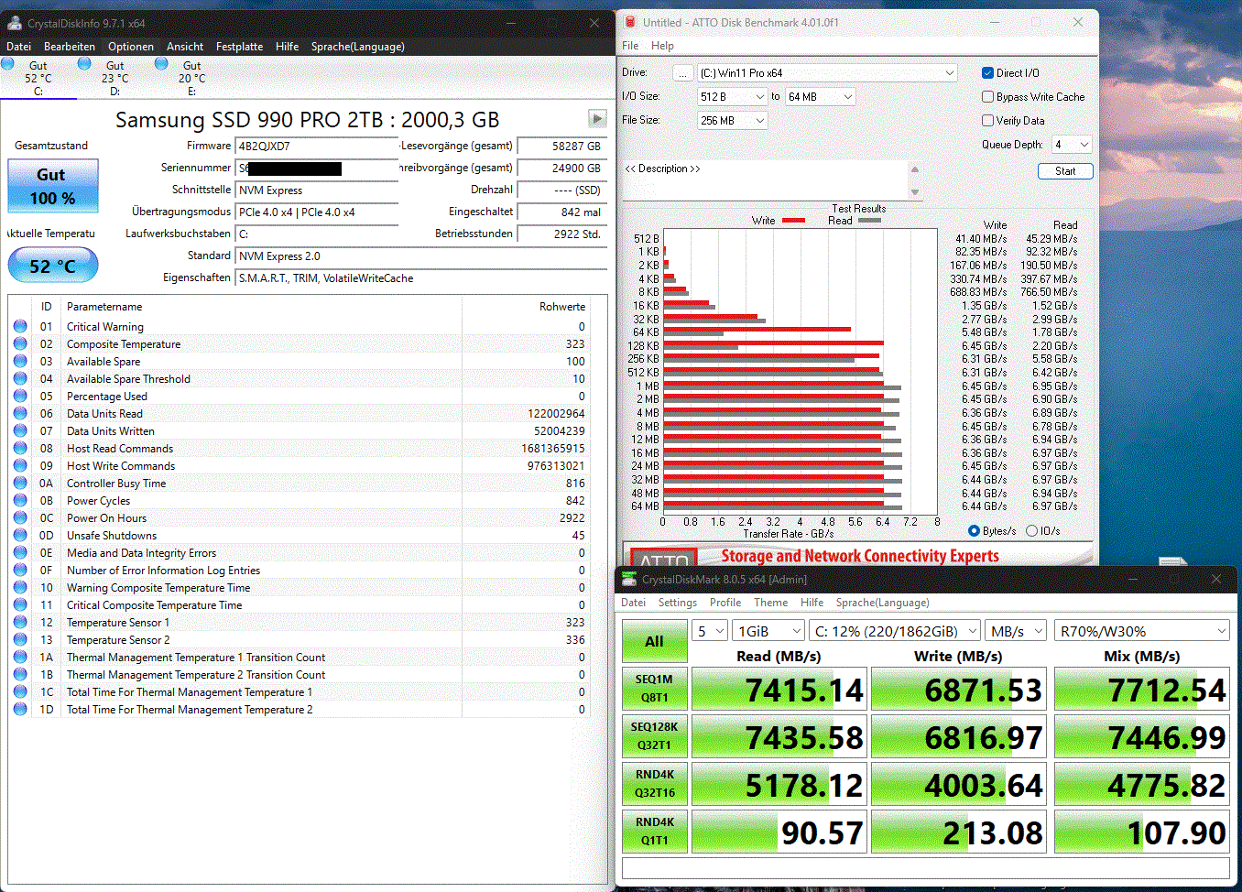Click the Description field scroll down arrow
The image size is (1242, 892).
pyautogui.click(x=914, y=191)
